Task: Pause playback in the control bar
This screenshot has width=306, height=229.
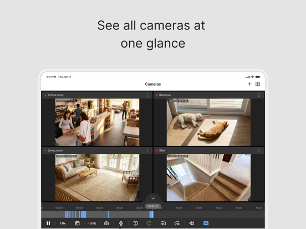Action: pyautogui.click(x=48, y=223)
